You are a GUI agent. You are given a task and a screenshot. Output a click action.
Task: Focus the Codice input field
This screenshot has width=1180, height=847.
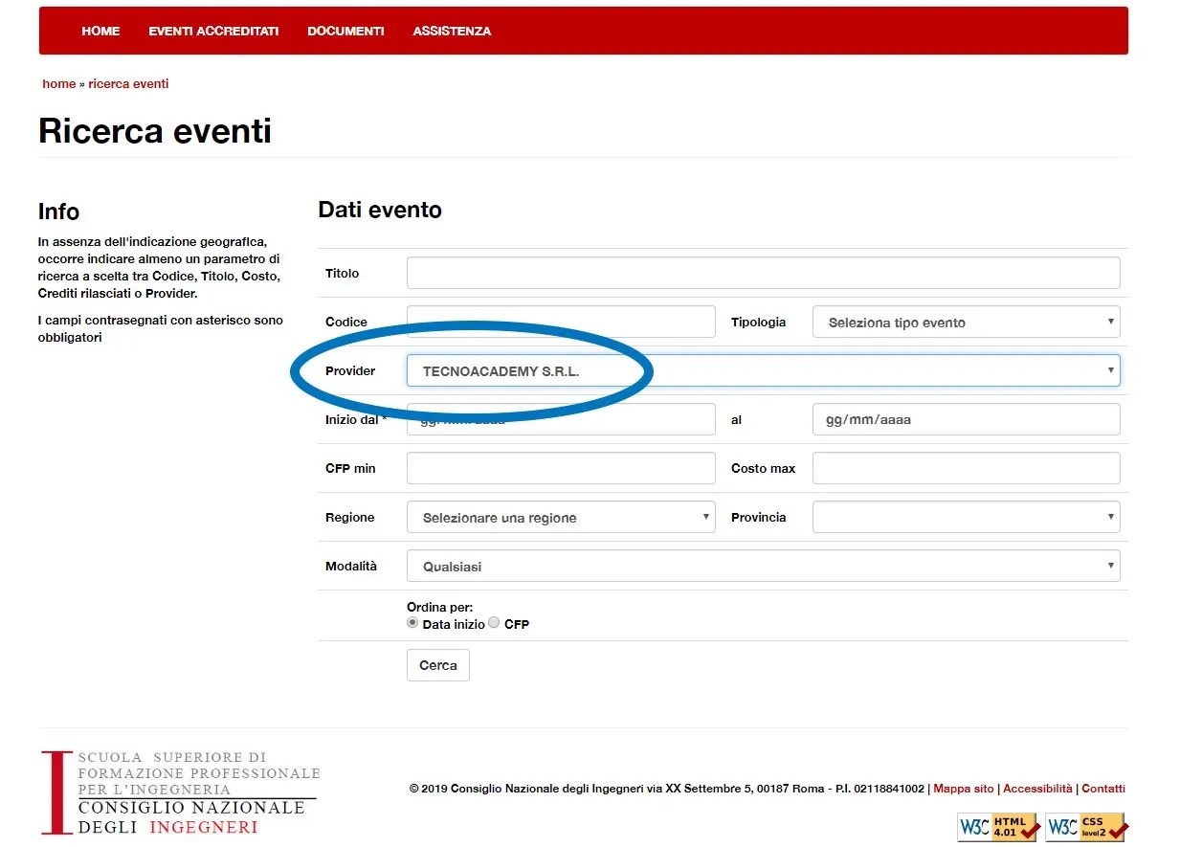click(561, 322)
